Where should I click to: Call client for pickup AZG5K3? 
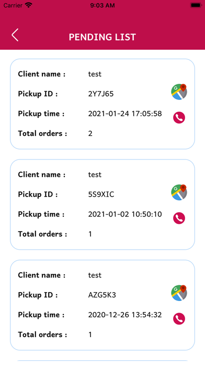(179, 319)
